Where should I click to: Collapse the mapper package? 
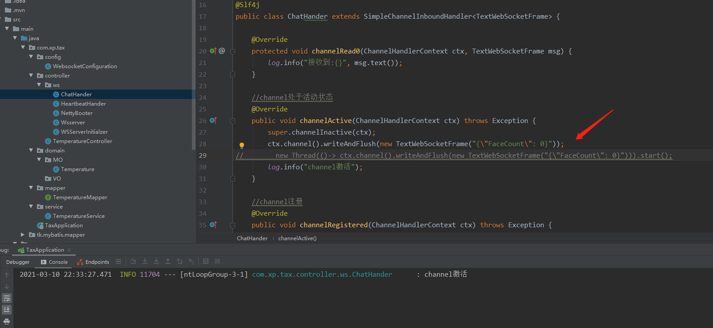[x=31, y=188]
